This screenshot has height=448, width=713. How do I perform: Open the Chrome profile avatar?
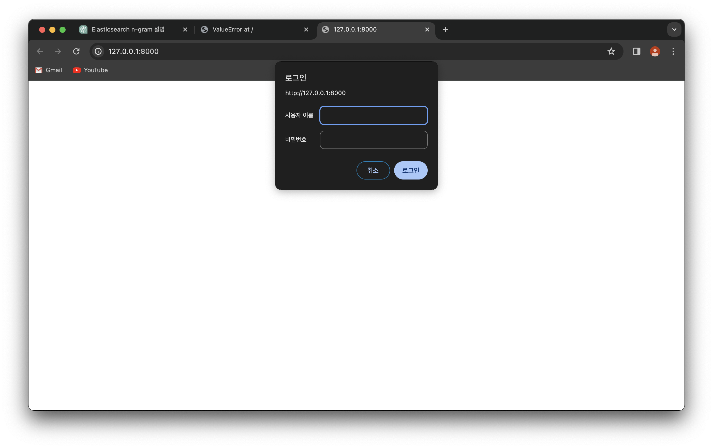(x=655, y=52)
